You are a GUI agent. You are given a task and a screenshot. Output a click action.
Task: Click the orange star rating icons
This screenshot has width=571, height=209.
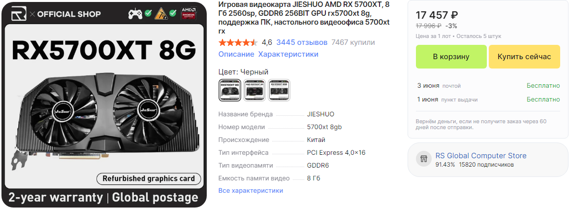pos(238,43)
